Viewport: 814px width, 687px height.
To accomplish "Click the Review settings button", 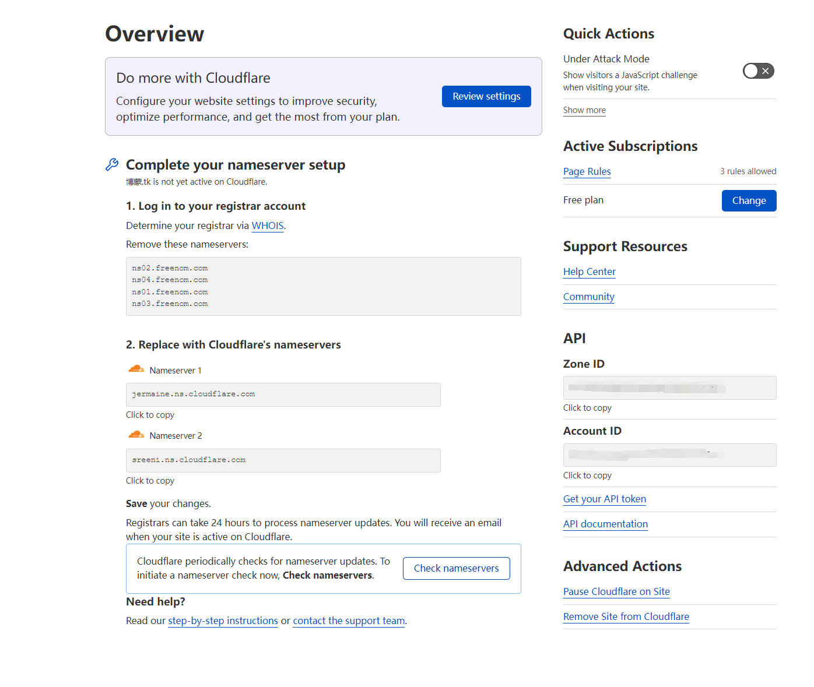I will pyautogui.click(x=486, y=96).
